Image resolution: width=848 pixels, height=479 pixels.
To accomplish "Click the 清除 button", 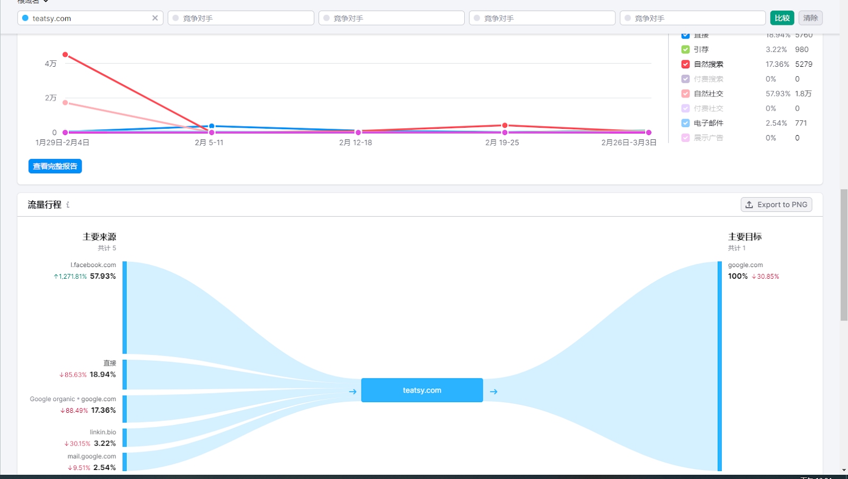I will coord(810,18).
